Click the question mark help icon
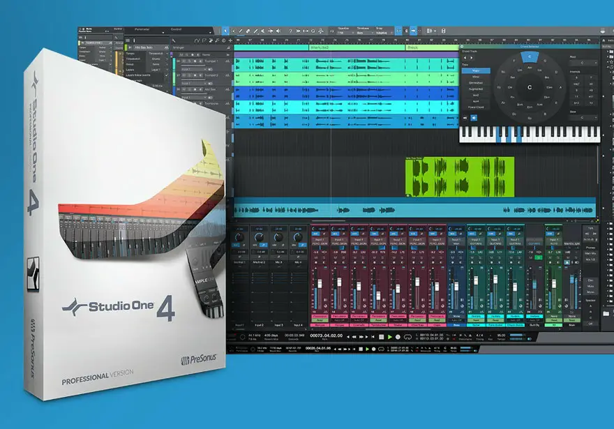Screen dimensions: 614x429 290,31
